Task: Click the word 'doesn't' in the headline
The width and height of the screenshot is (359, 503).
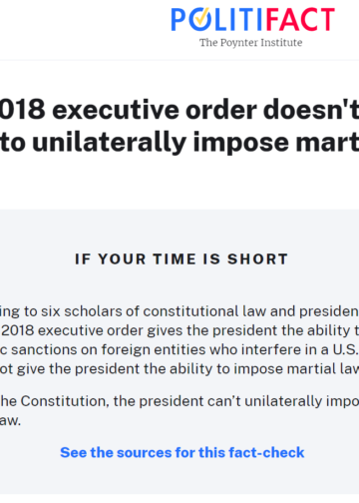Action: pos(311,110)
